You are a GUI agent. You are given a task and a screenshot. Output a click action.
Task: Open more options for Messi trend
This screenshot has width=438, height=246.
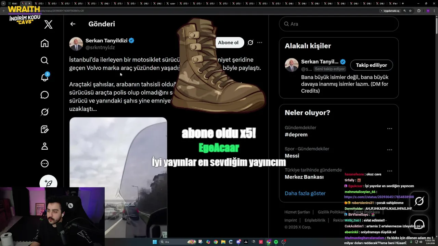[389, 150]
